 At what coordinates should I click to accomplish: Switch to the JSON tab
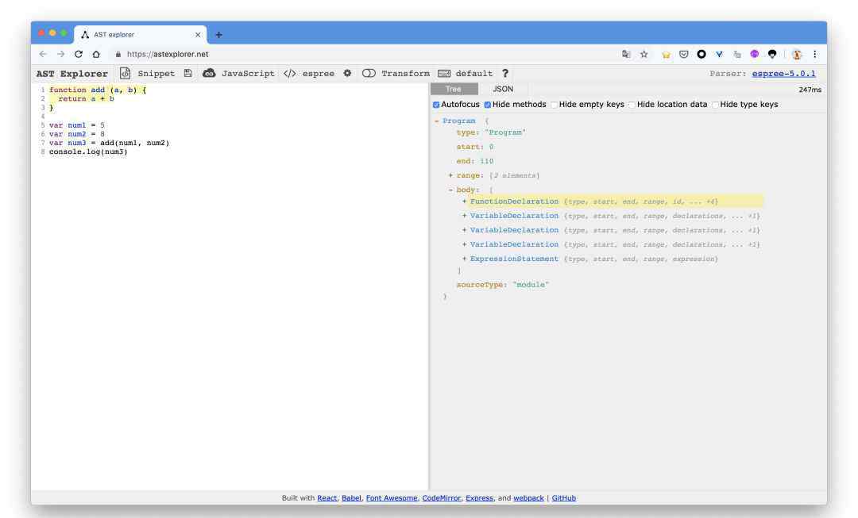coord(503,89)
